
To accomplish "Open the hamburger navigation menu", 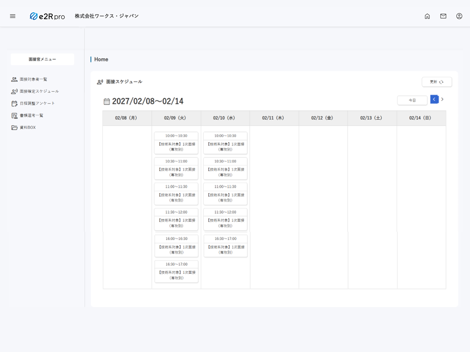I will [13, 16].
